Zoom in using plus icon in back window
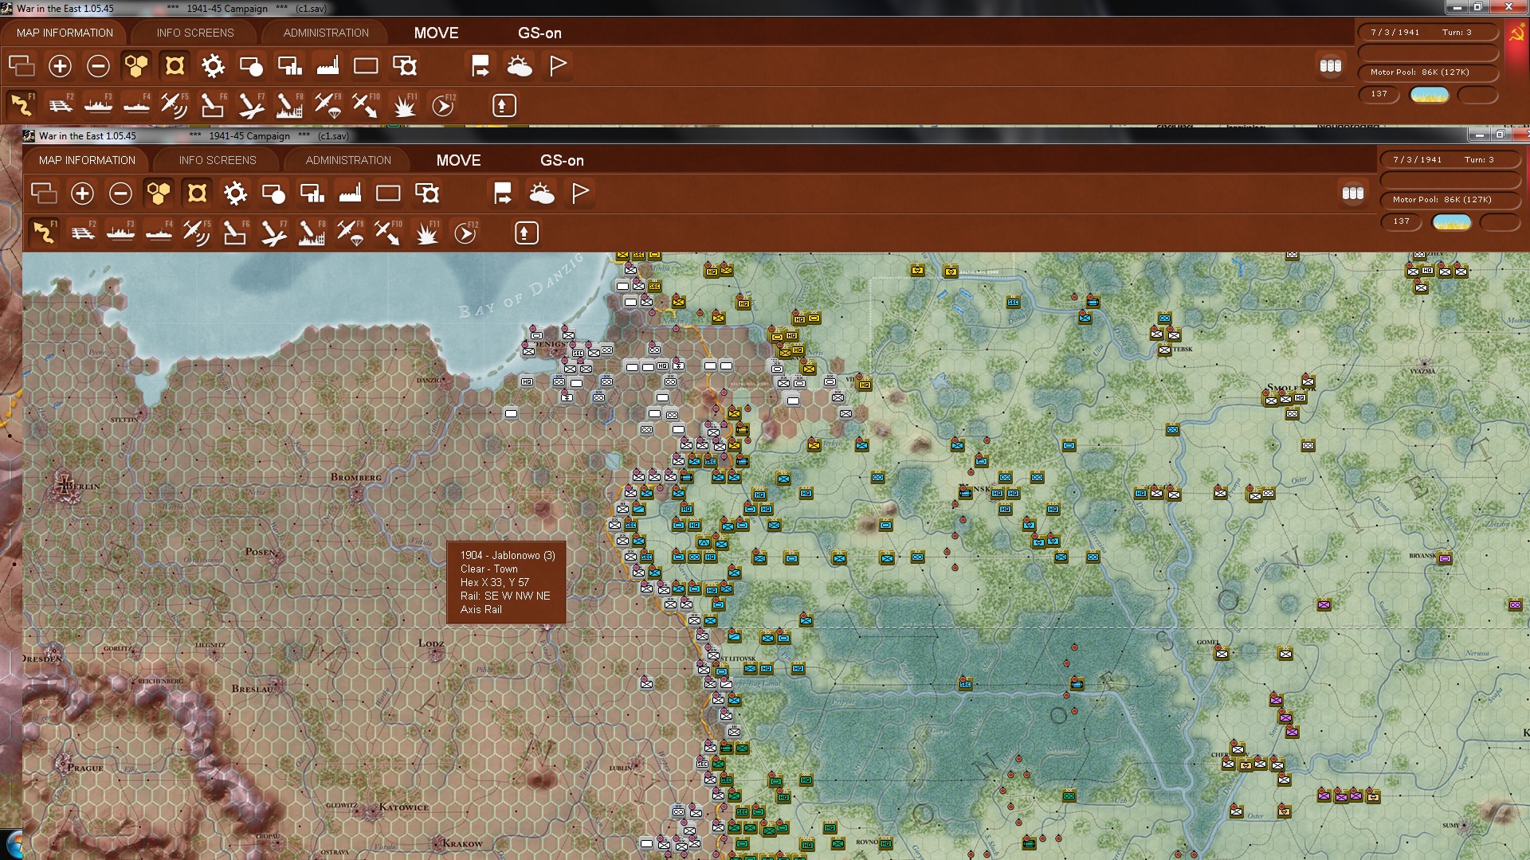The width and height of the screenshot is (1530, 860). click(x=60, y=66)
